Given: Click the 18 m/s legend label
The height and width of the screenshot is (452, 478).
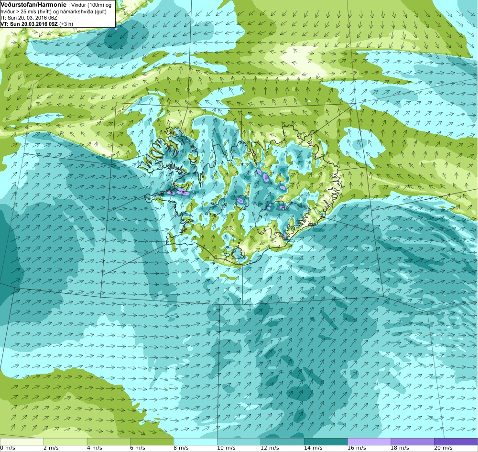Looking at the screenshot, I should (400, 448).
